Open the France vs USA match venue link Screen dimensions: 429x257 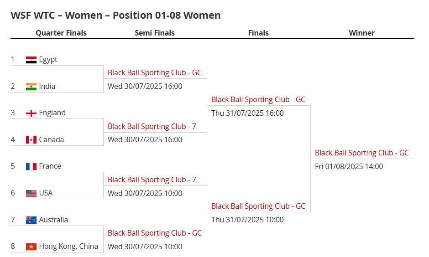[152, 180]
